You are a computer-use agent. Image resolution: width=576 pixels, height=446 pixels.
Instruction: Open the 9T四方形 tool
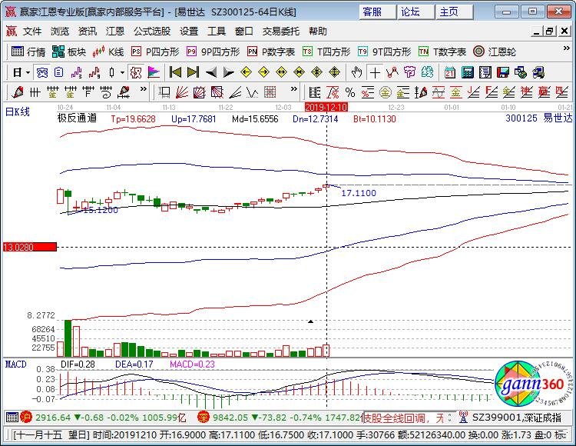coord(385,52)
